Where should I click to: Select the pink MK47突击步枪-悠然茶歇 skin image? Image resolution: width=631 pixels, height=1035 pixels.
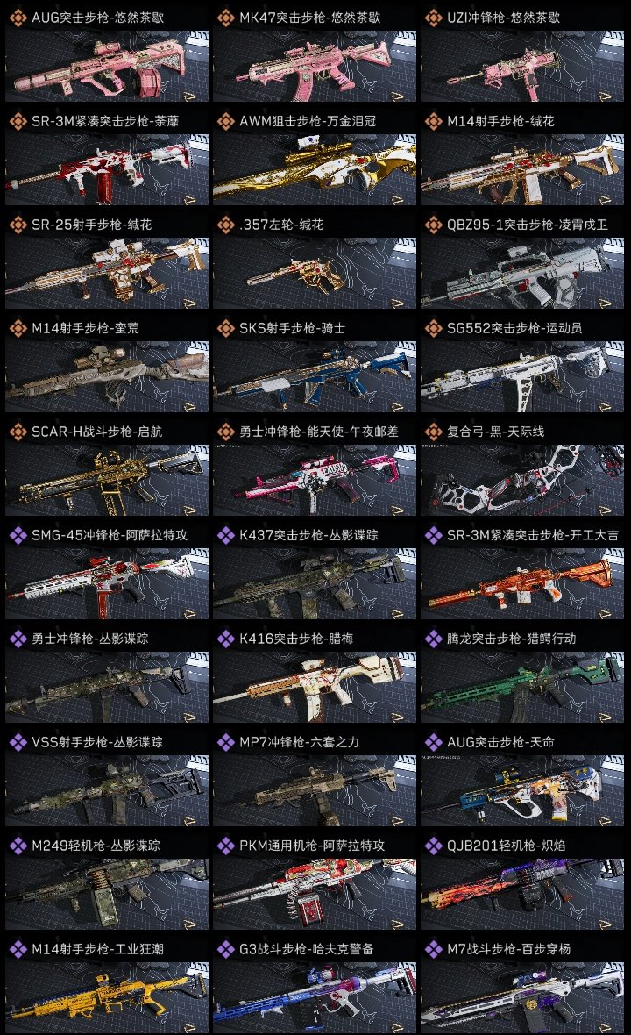(x=315, y=66)
